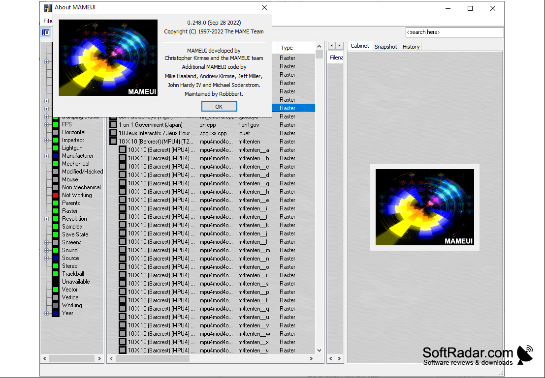545x378 pixels.
Task: Expand the Imperfect folder
Action: 47,140
